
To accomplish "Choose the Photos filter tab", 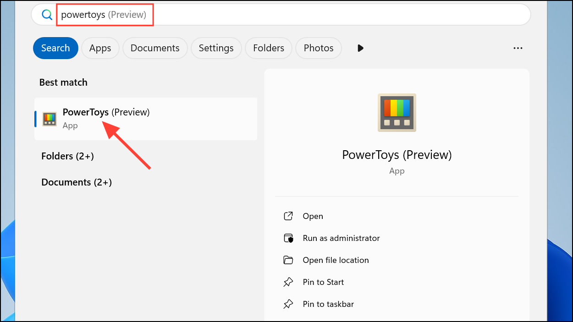I will point(319,48).
